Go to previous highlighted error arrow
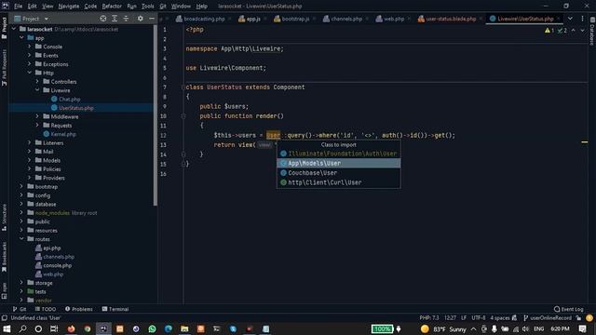The image size is (596, 335). [x=574, y=31]
